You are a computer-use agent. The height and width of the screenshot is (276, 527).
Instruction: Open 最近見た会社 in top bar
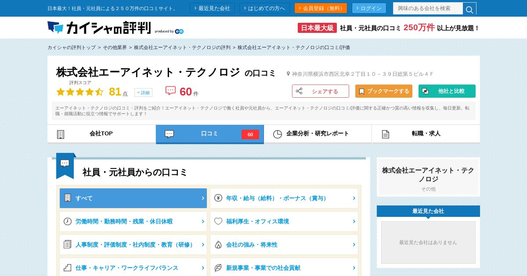point(212,8)
